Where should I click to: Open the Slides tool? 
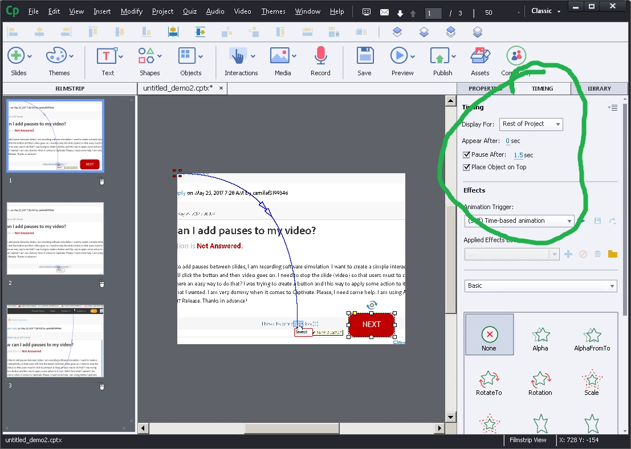click(x=16, y=55)
